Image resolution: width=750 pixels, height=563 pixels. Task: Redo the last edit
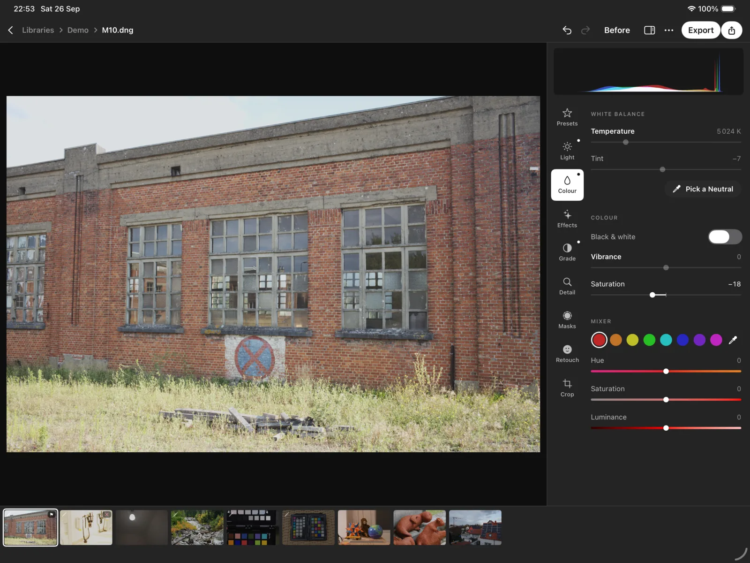585,30
